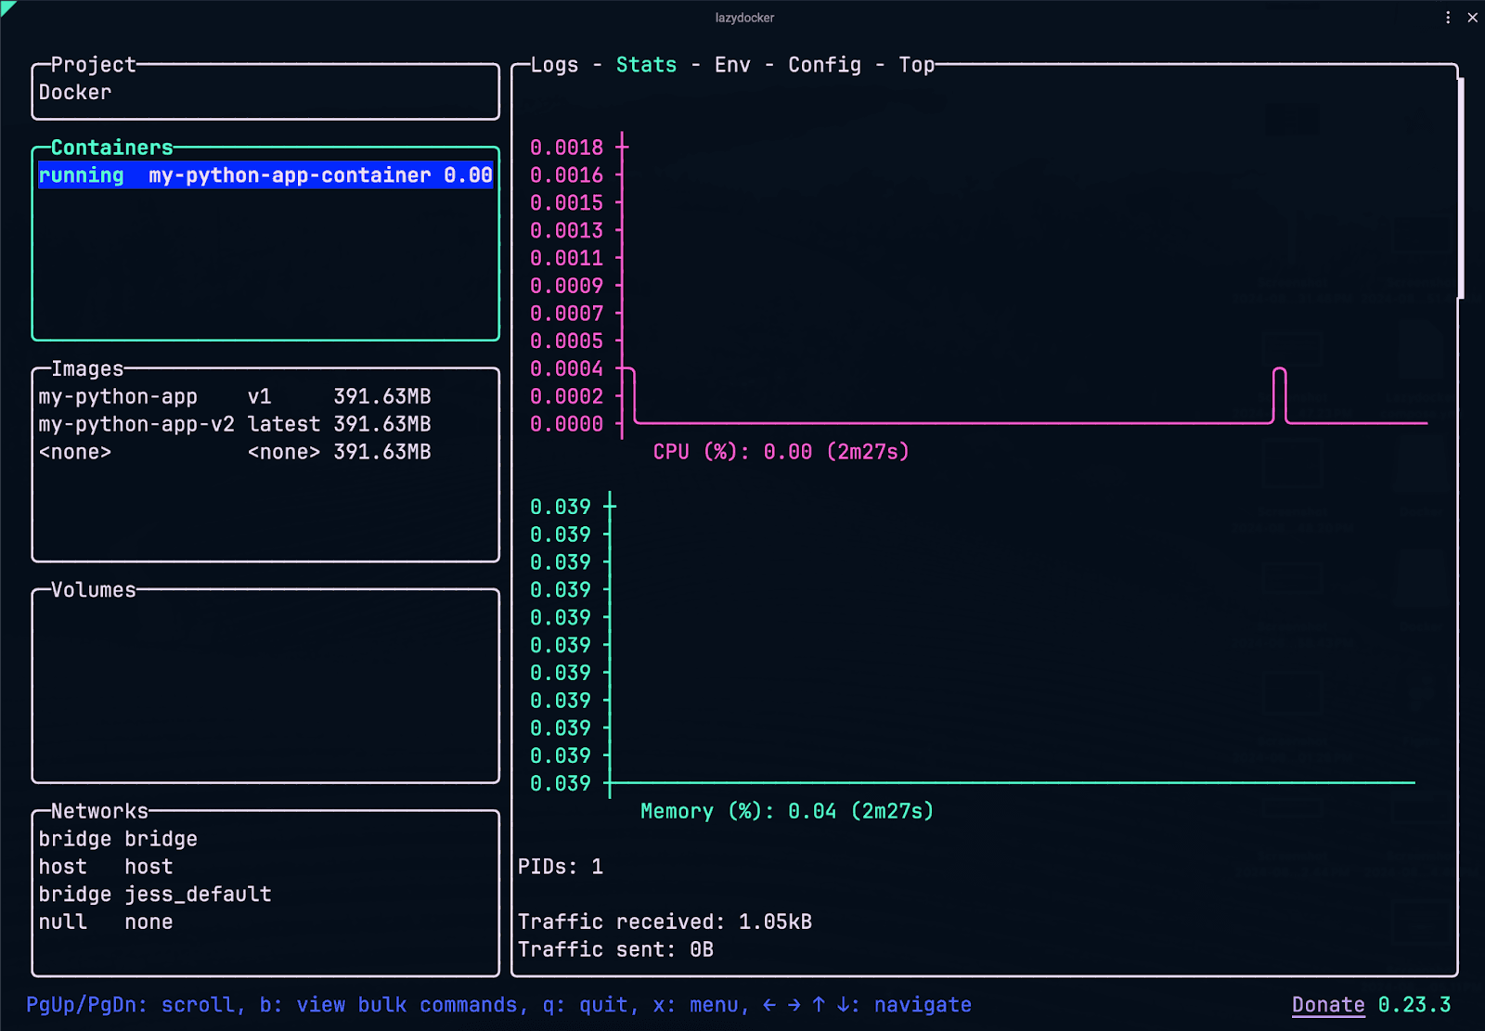1485x1031 pixels.
Task: Switch to the Logs tab
Action: pyautogui.click(x=554, y=65)
